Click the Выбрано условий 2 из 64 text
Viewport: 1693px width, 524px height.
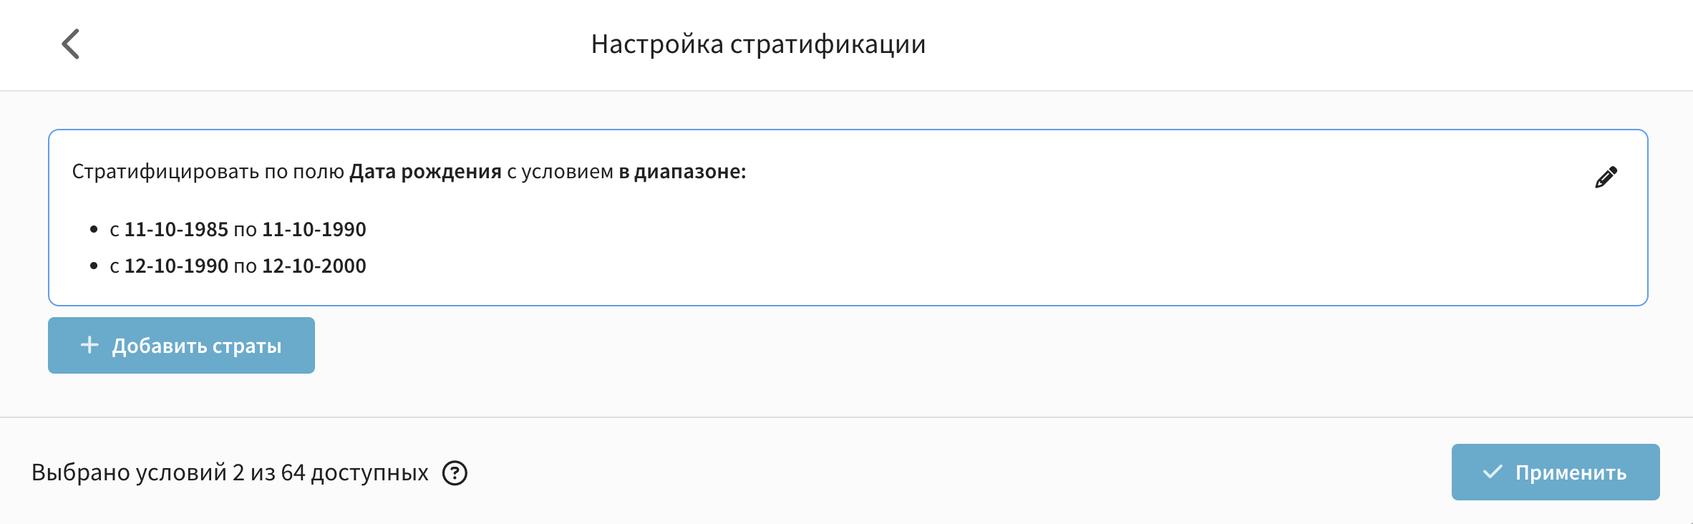pos(230,473)
